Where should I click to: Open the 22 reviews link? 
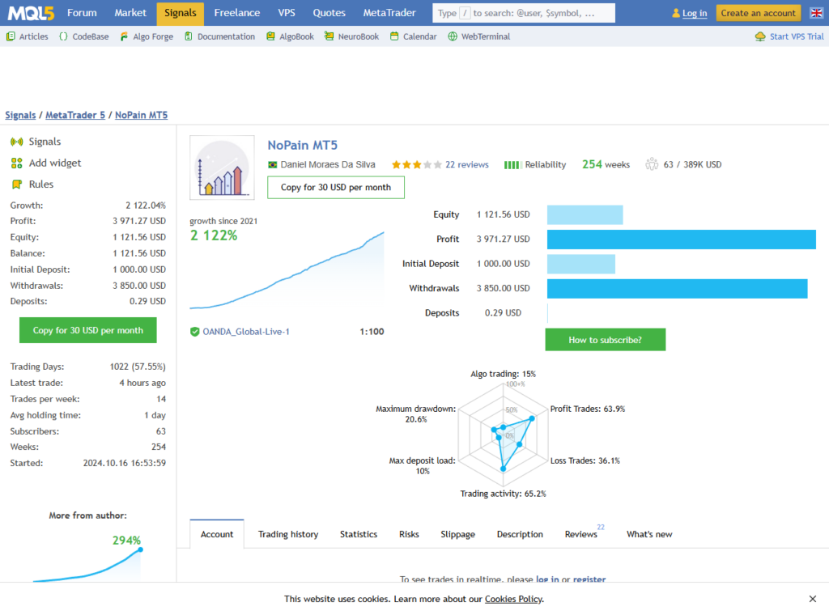tap(467, 165)
